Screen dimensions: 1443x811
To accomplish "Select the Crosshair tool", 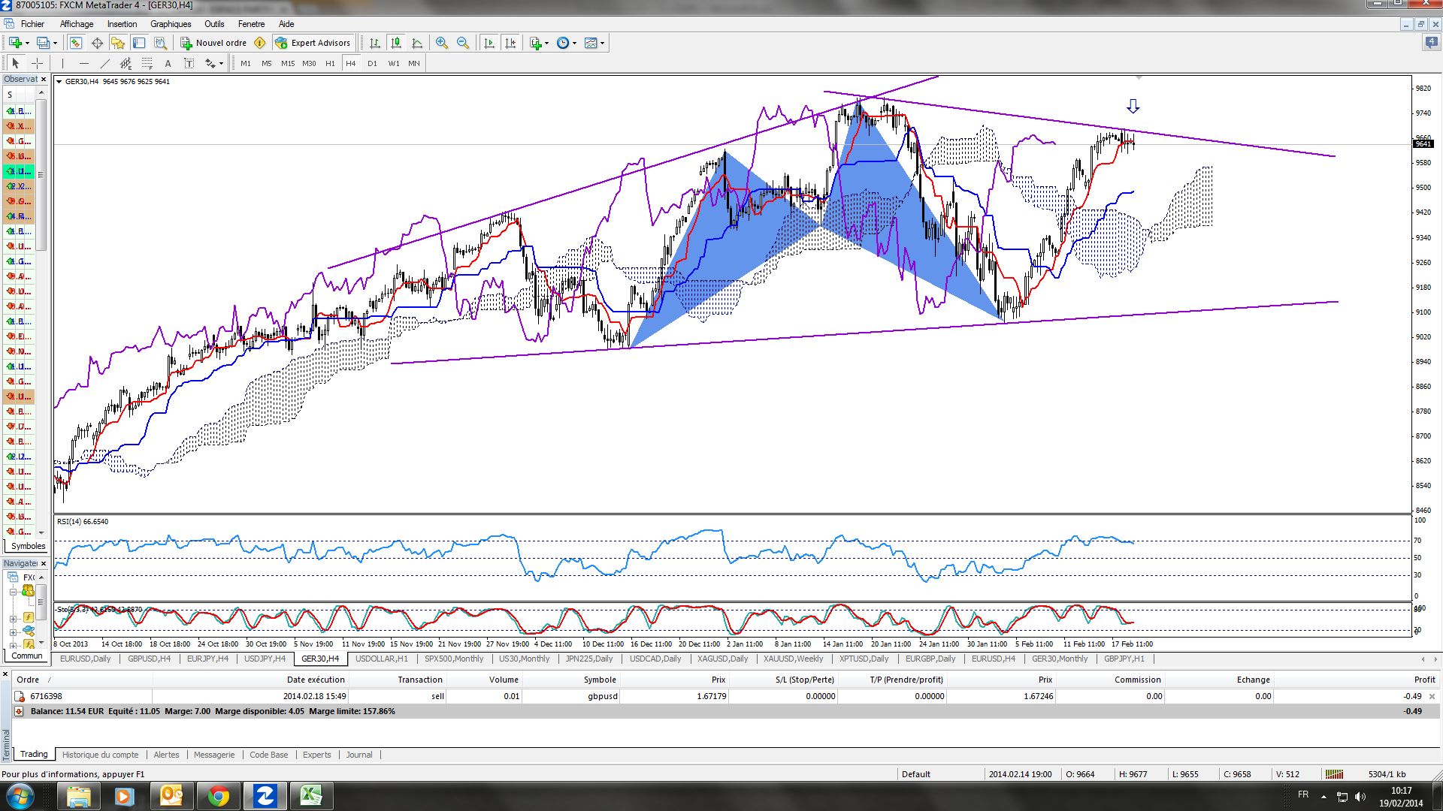I will point(37,63).
